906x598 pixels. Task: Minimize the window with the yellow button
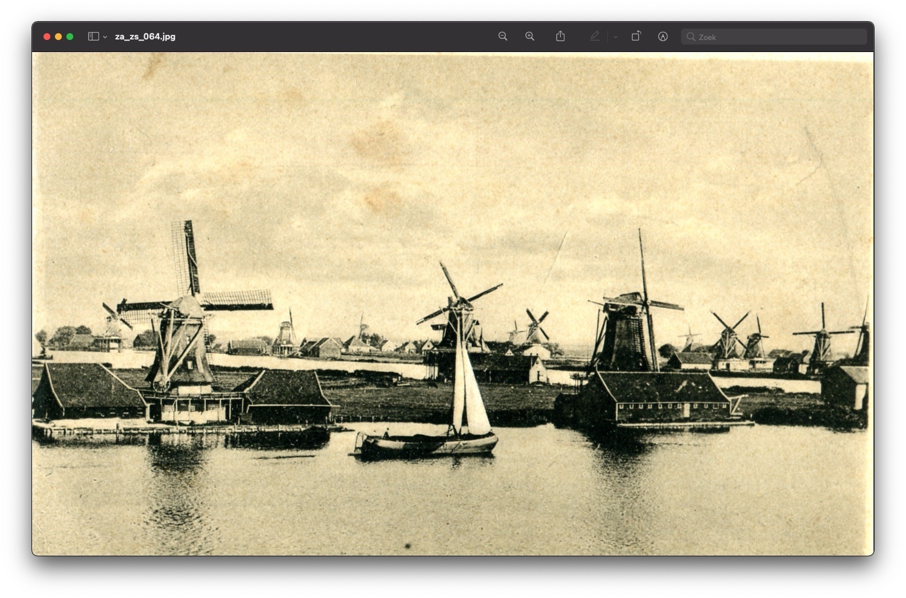tap(58, 37)
